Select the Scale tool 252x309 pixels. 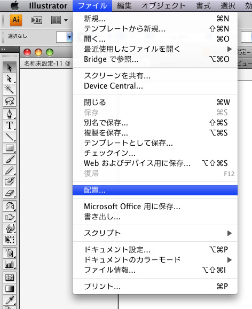coord(10,217)
